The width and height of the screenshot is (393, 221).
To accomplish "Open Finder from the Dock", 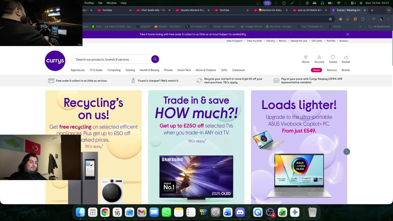I will 80,212.
